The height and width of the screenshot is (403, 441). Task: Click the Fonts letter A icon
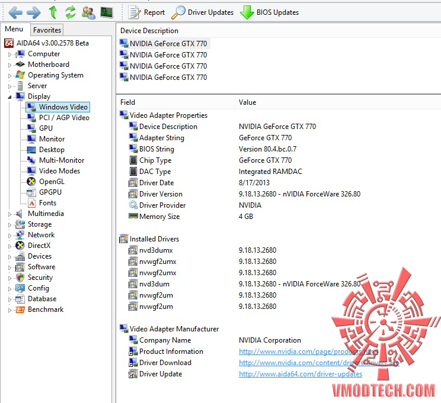[32, 203]
